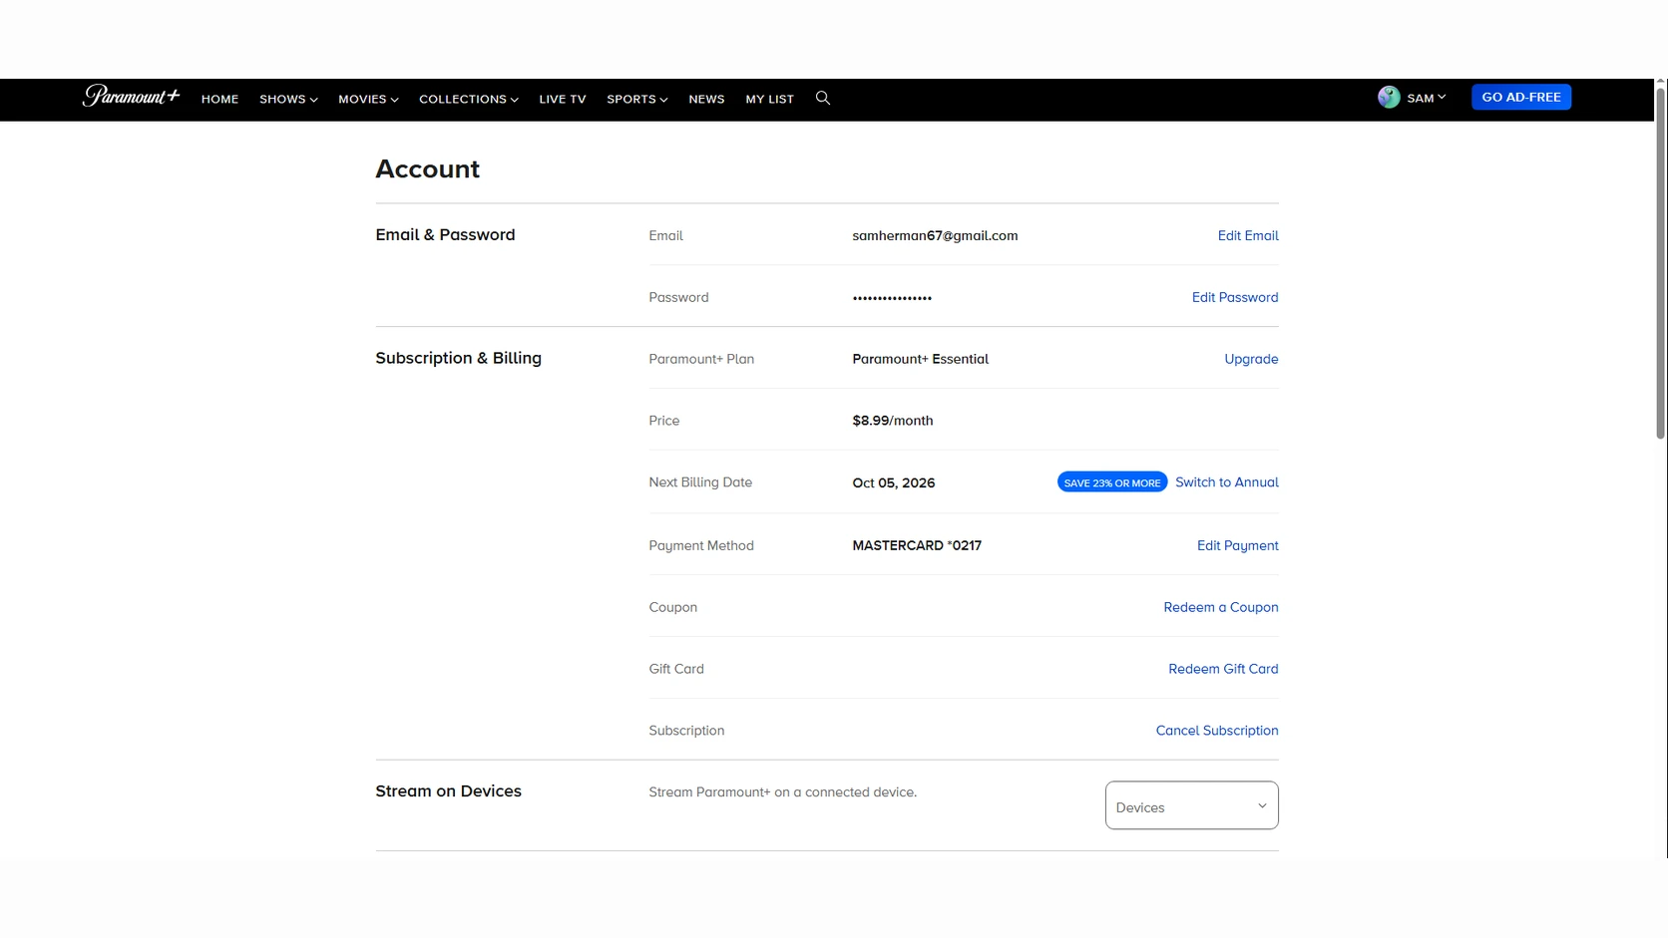Select email address samherman67@gmail.com
Screen dimensions: 1668x938
(935, 236)
